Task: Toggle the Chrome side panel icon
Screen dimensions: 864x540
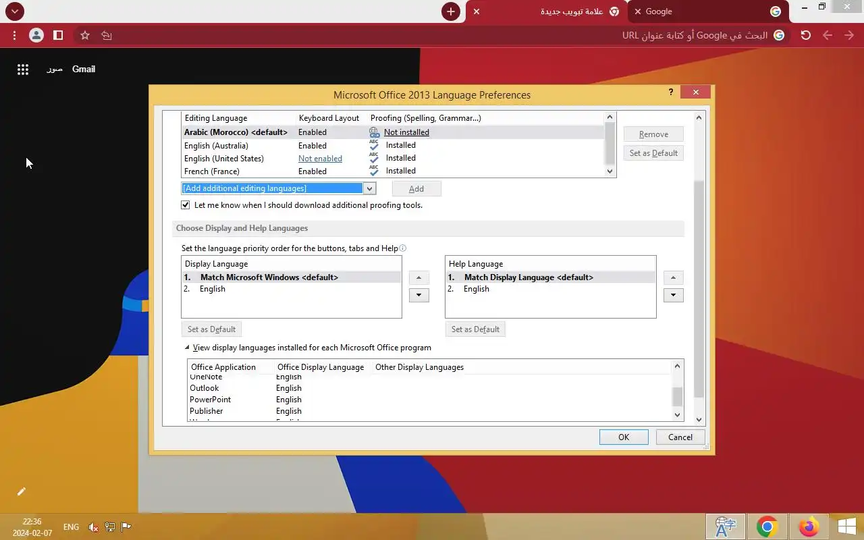Action: tap(58, 35)
